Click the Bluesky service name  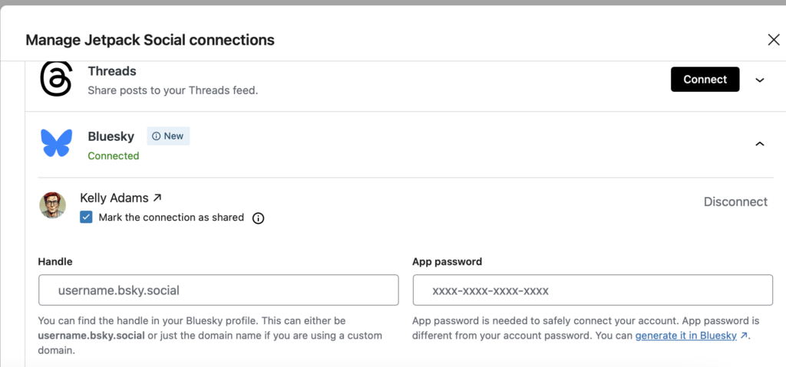[x=111, y=136]
